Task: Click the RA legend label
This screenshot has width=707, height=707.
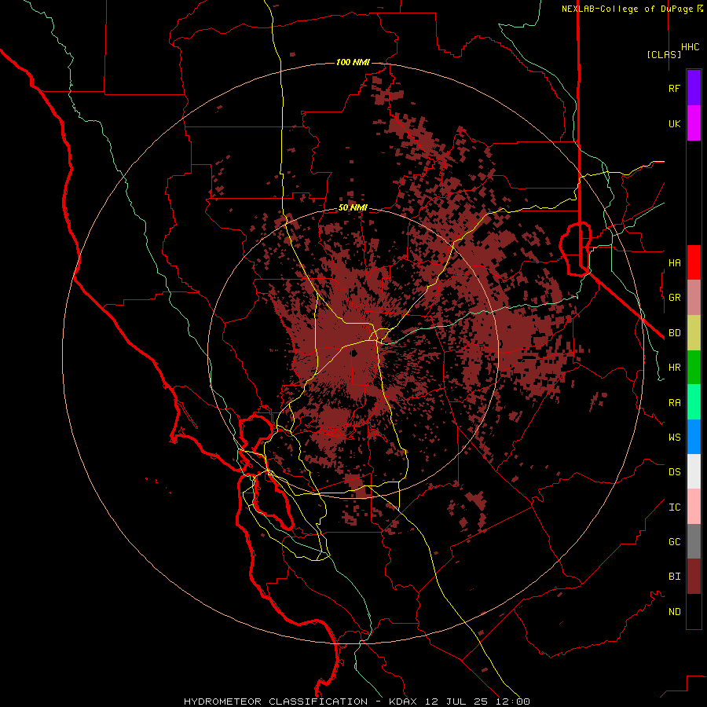Action: click(674, 403)
